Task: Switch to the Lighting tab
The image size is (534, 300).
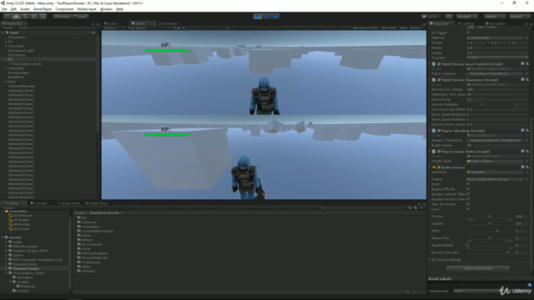Action: click(466, 23)
